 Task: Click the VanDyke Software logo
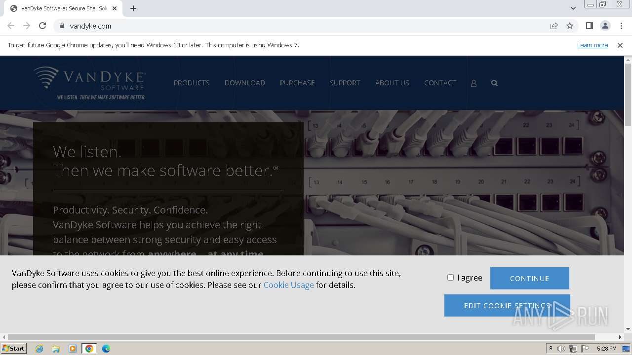coord(89,83)
